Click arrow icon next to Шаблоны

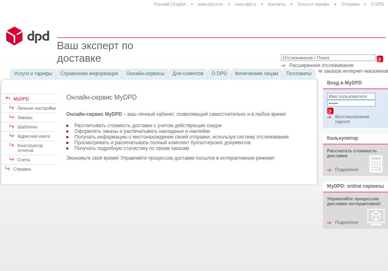pyautogui.click(x=12, y=126)
